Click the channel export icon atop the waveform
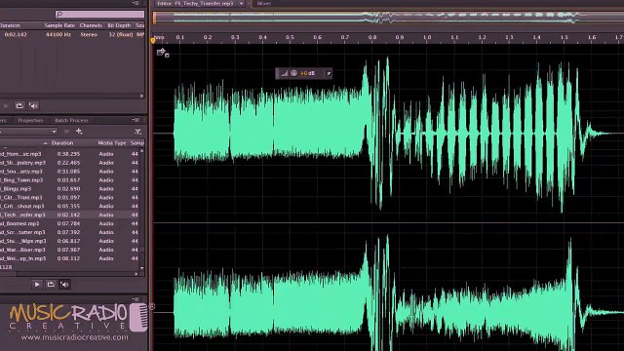This screenshot has width=624, height=351. point(163,53)
